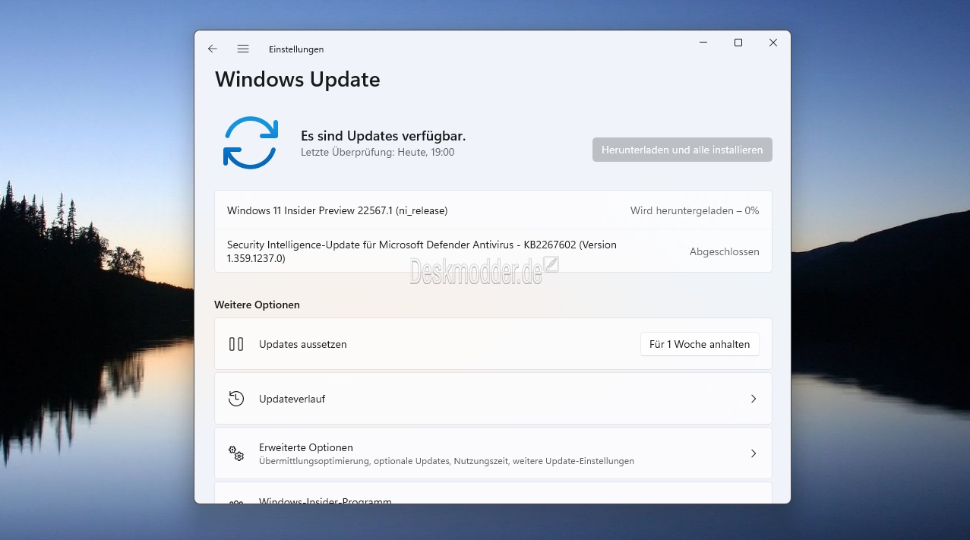
Task: Click Herunterladen und alle installieren button
Action: [x=682, y=150]
